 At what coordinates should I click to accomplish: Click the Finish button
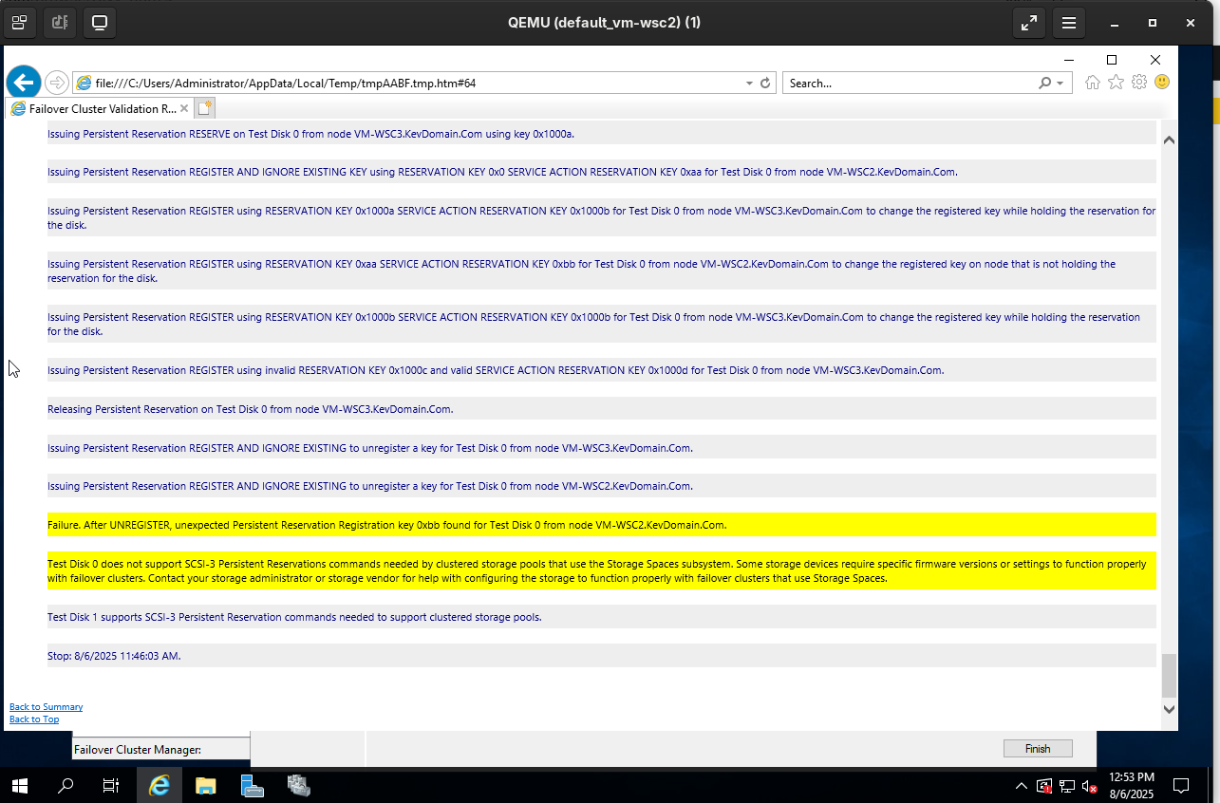pos(1038,749)
